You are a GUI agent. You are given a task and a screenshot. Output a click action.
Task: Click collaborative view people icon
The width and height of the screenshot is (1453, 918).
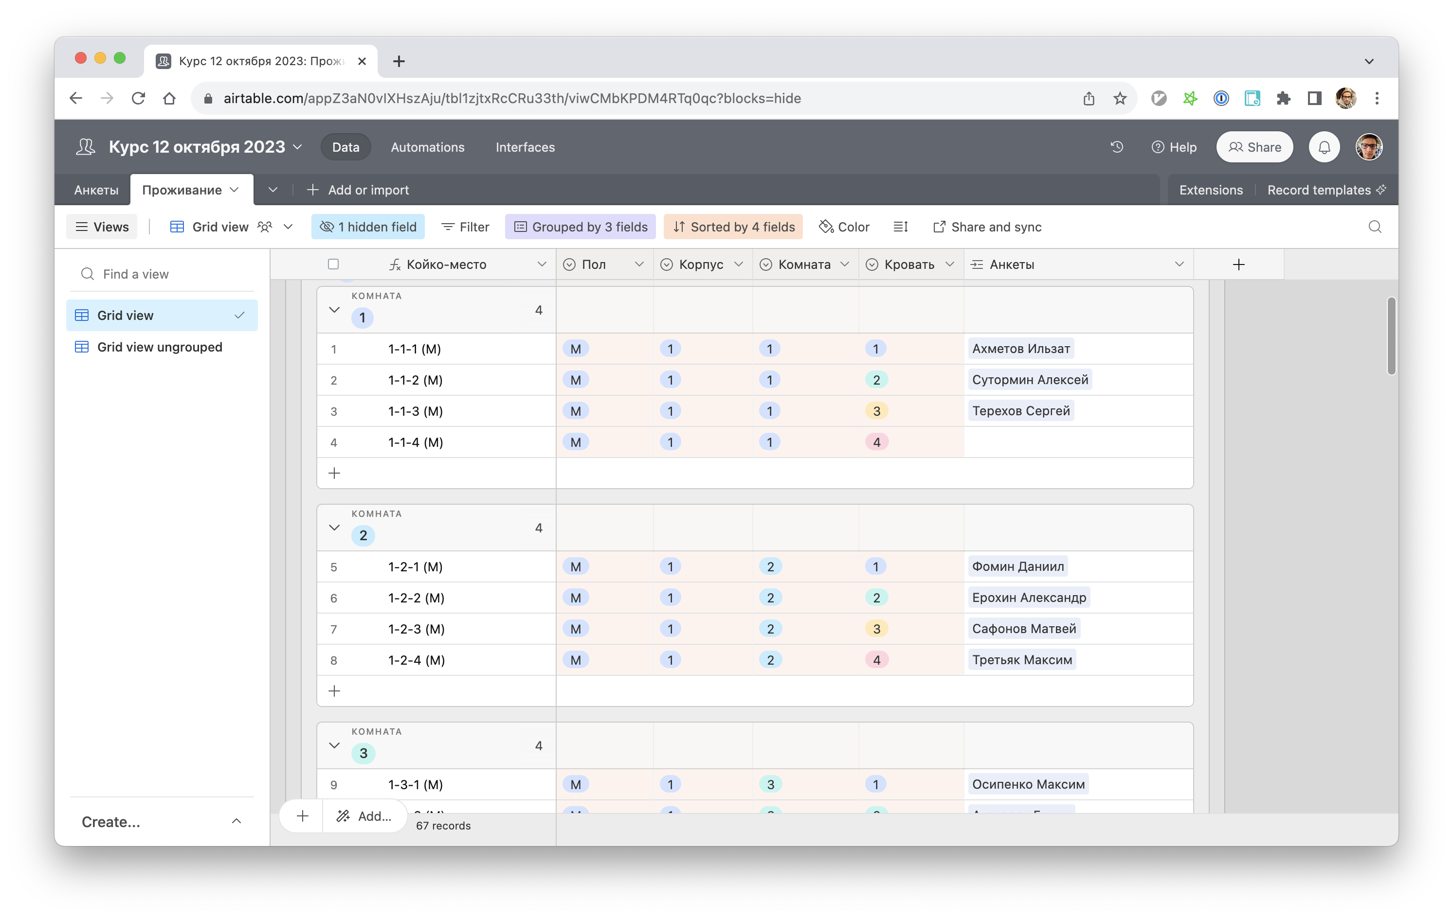click(x=264, y=227)
